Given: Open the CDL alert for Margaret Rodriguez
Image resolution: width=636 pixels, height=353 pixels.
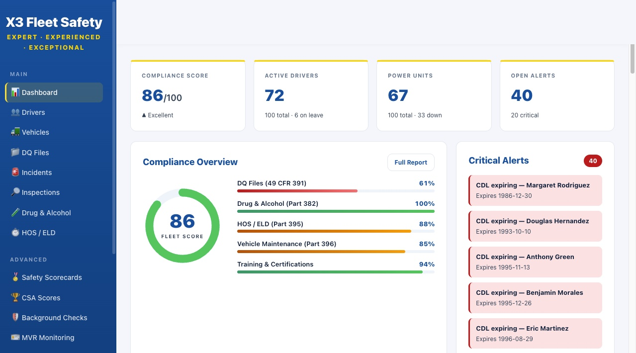Looking at the screenshot, I should click(x=535, y=190).
